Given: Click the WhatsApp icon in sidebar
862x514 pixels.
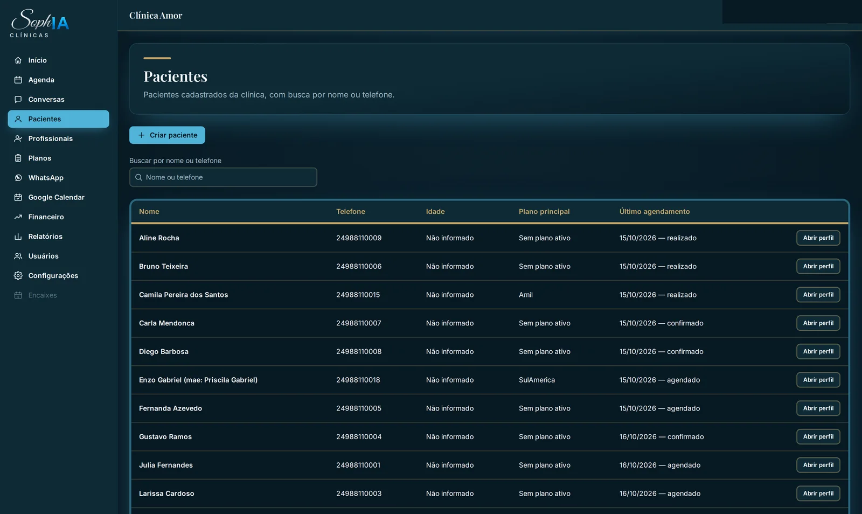Looking at the screenshot, I should (18, 178).
